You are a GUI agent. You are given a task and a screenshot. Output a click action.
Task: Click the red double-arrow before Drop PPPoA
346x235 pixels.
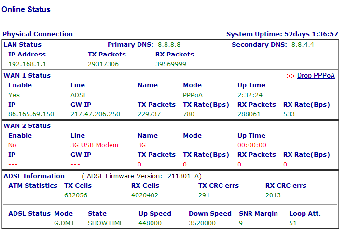pos(291,76)
